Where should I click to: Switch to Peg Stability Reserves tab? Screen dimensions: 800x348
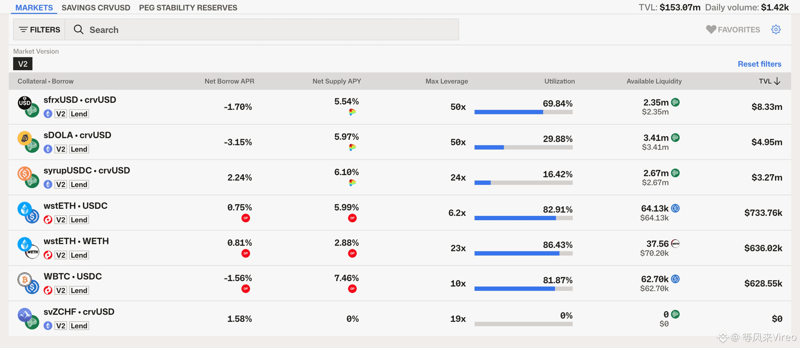pyautogui.click(x=188, y=8)
